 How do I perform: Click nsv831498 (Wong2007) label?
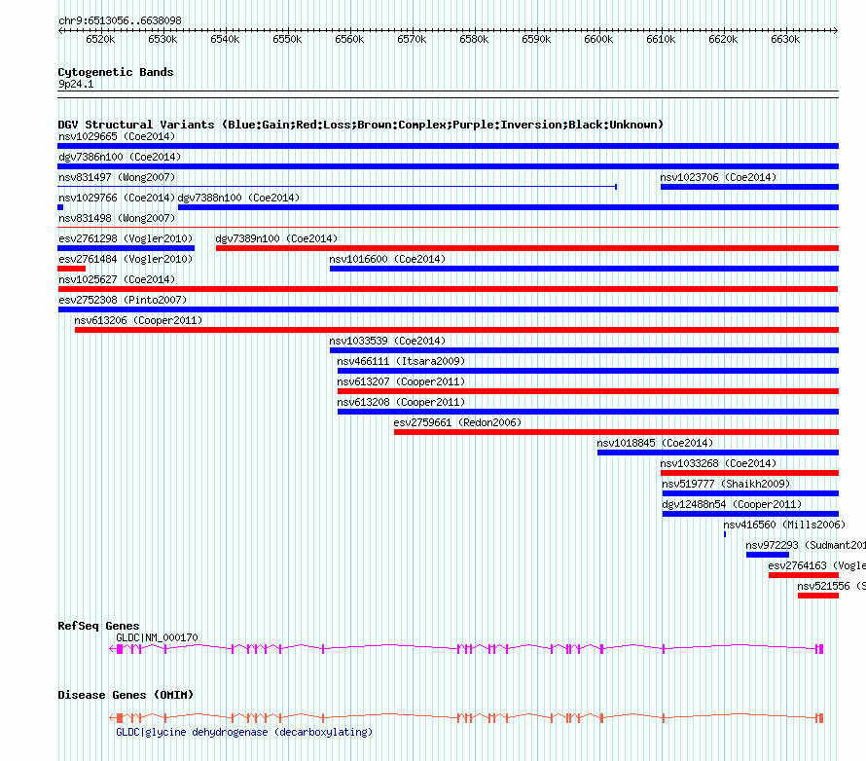tap(117, 218)
